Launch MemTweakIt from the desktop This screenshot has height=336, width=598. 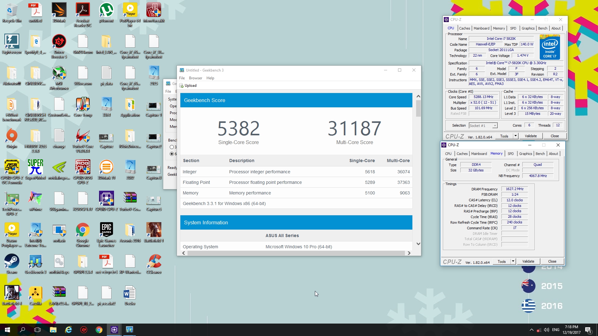[x=154, y=13]
